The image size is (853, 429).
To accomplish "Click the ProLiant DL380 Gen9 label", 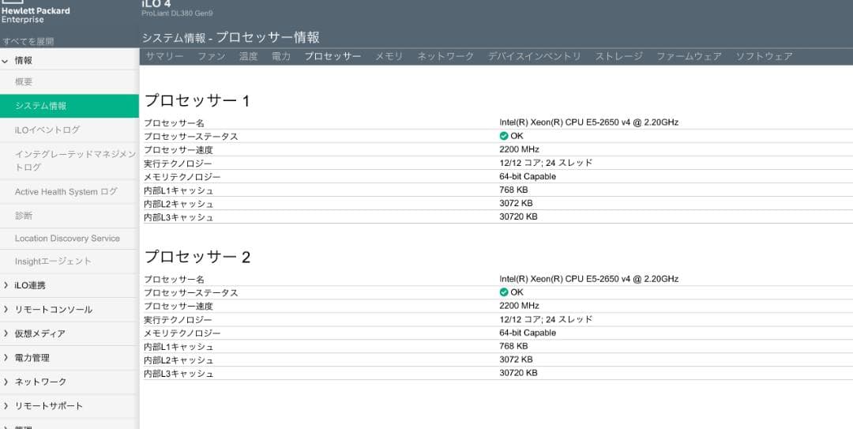I will [x=178, y=13].
